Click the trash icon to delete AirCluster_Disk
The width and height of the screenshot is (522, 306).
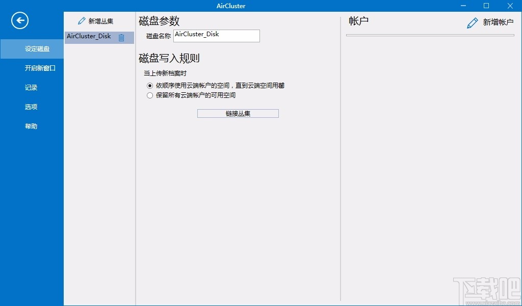(x=122, y=37)
